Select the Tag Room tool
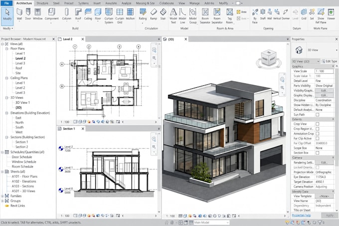The width and height of the screenshot is (339, 226). (229, 16)
